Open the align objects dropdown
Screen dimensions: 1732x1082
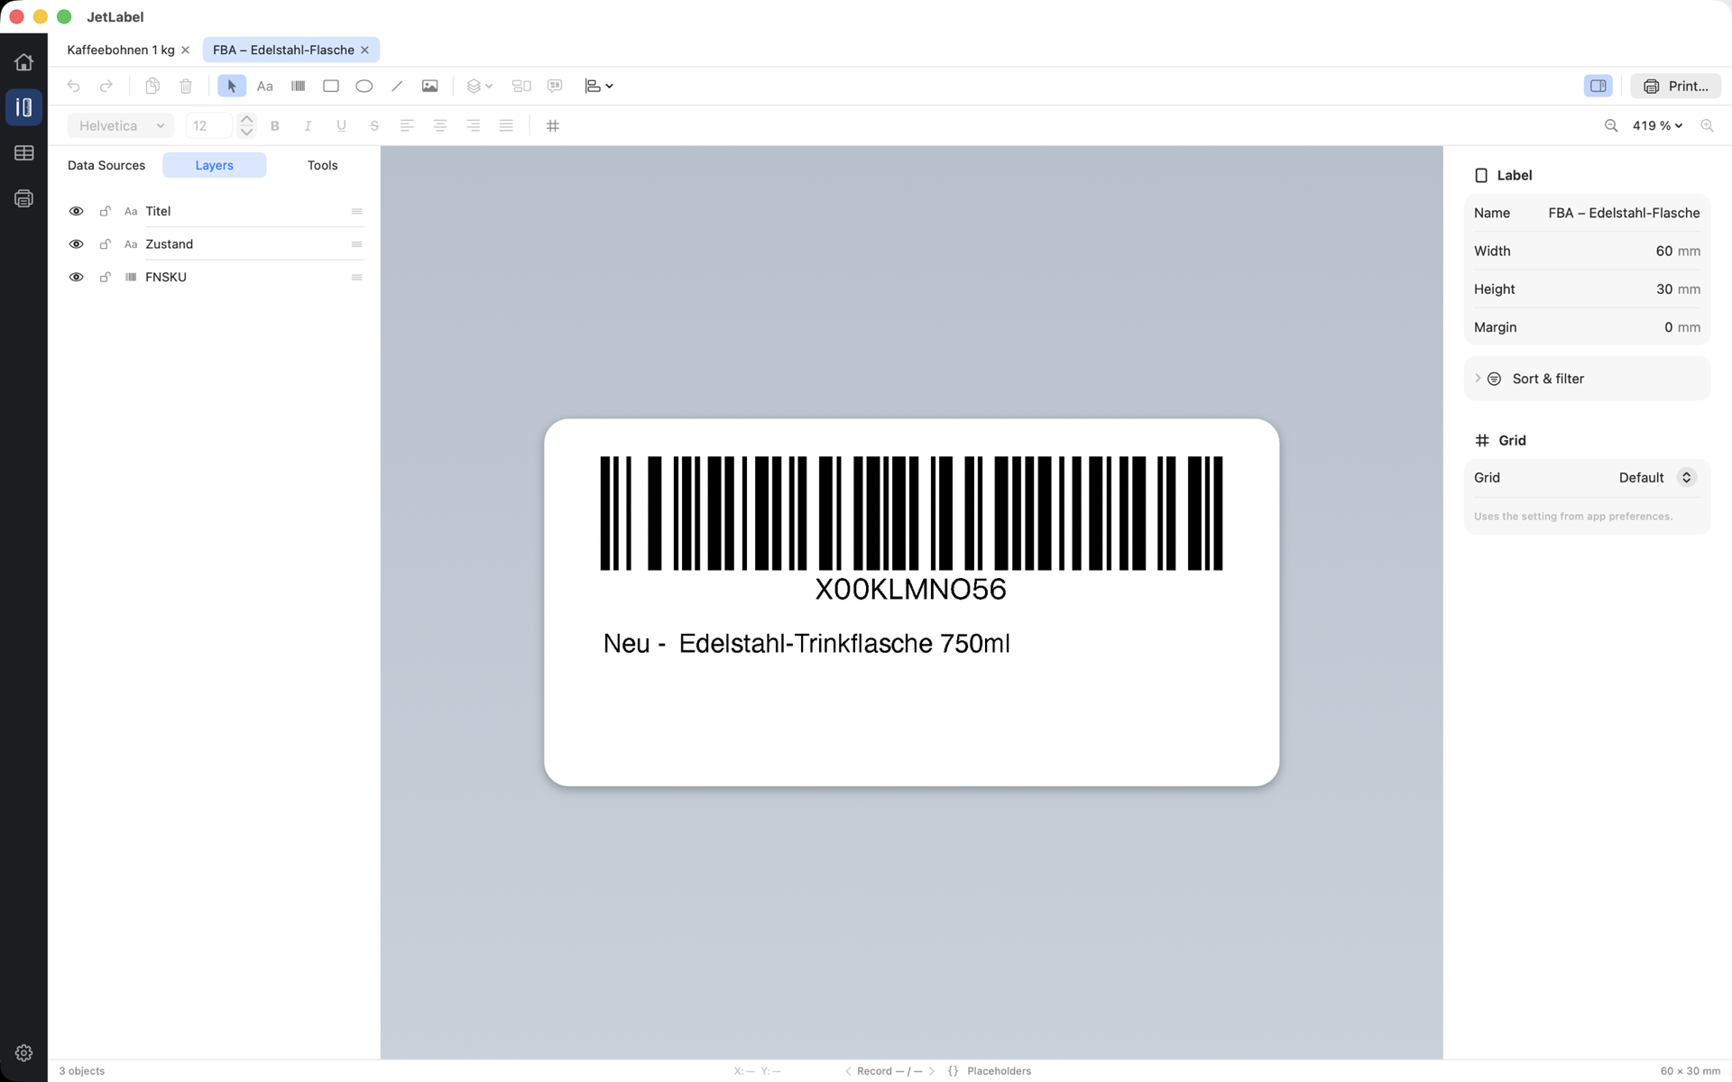coord(599,86)
